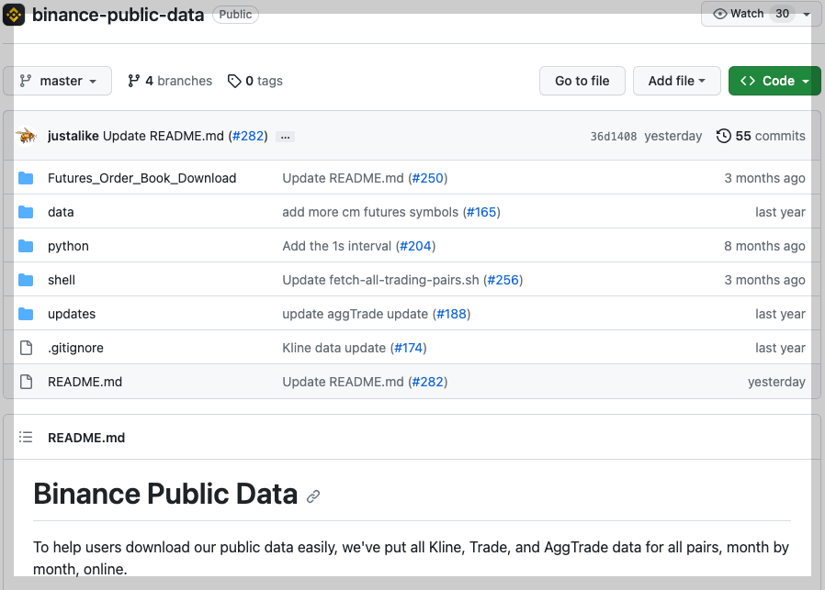Open pull request #250 link
The width and height of the screenshot is (825, 590).
pyautogui.click(x=428, y=178)
